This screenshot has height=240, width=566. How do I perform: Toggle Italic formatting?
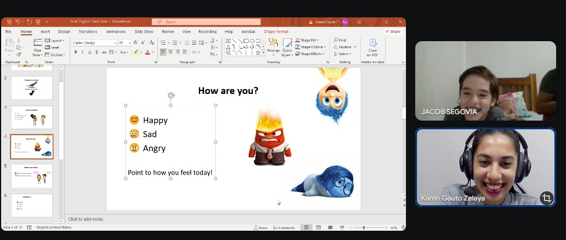click(x=82, y=52)
